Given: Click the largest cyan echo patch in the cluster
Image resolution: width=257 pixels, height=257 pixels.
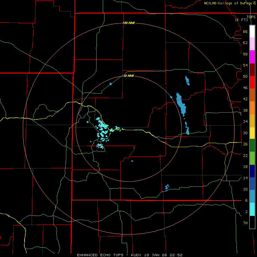Looking at the screenshot, I should point(103,124).
